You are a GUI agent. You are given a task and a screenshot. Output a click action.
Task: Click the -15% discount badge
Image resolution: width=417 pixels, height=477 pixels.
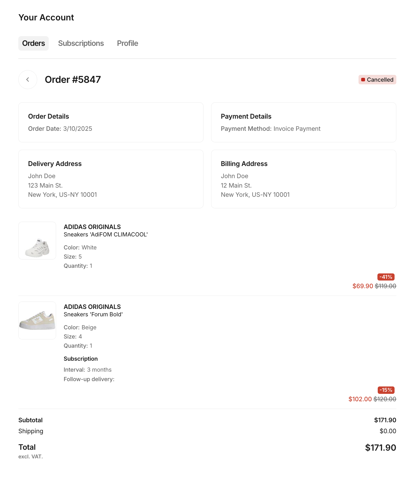pyautogui.click(x=386, y=390)
